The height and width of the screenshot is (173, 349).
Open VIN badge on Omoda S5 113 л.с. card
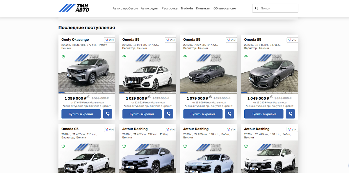coord(110,129)
